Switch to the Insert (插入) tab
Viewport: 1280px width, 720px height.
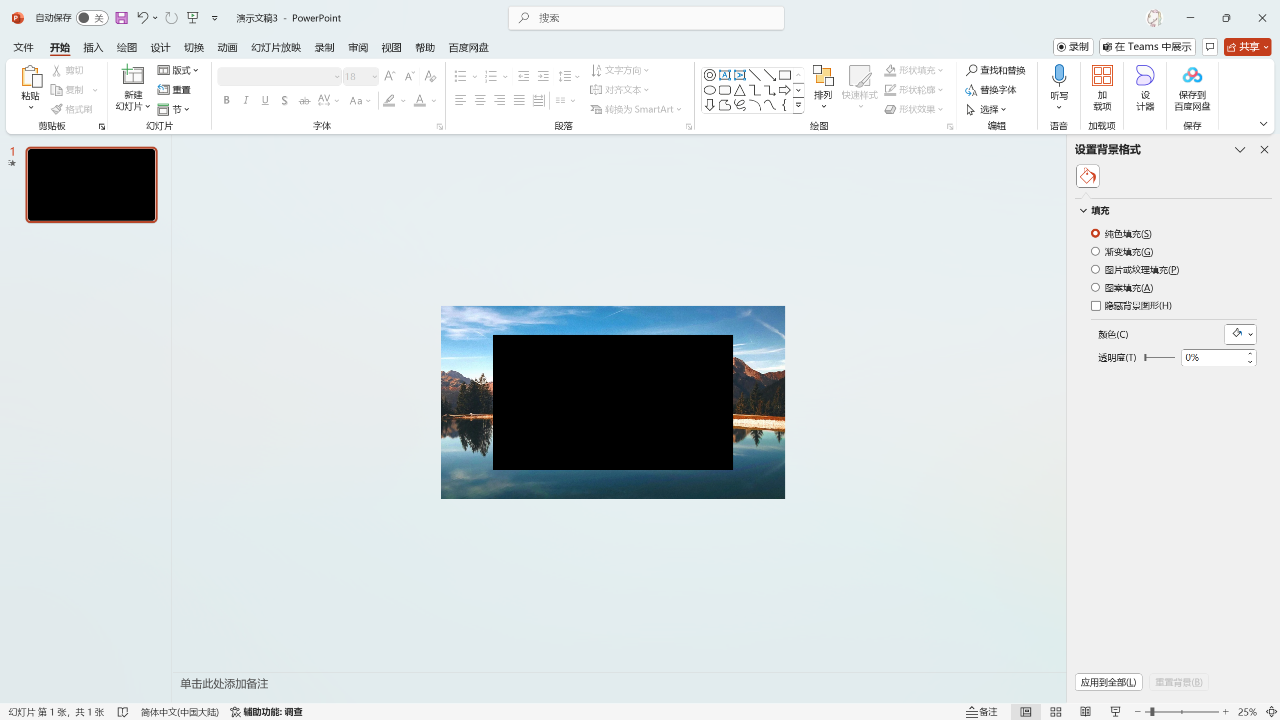pyautogui.click(x=93, y=48)
